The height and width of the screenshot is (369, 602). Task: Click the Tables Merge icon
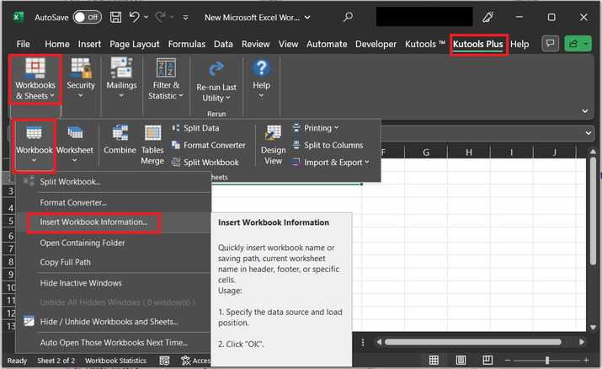[x=152, y=143]
